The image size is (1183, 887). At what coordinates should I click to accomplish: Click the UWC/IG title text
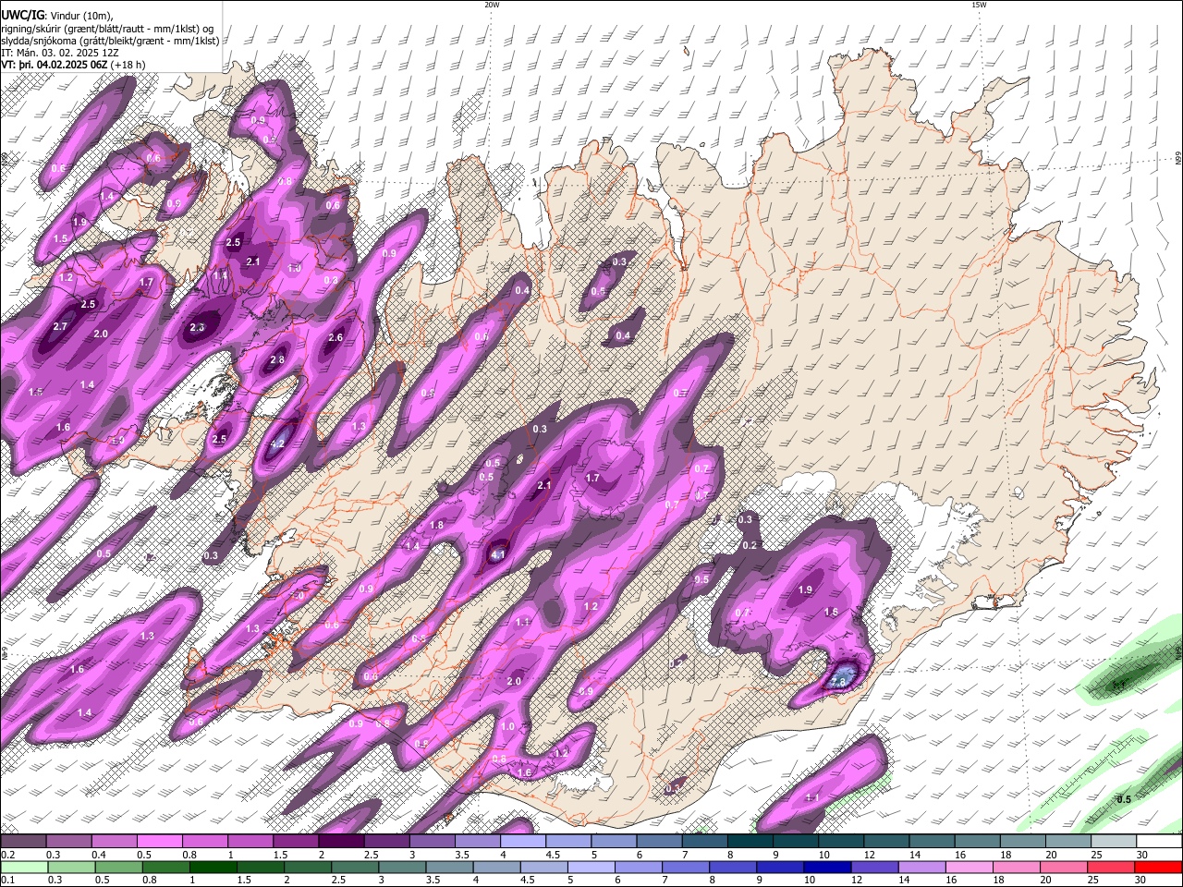(x=22, y=16)
